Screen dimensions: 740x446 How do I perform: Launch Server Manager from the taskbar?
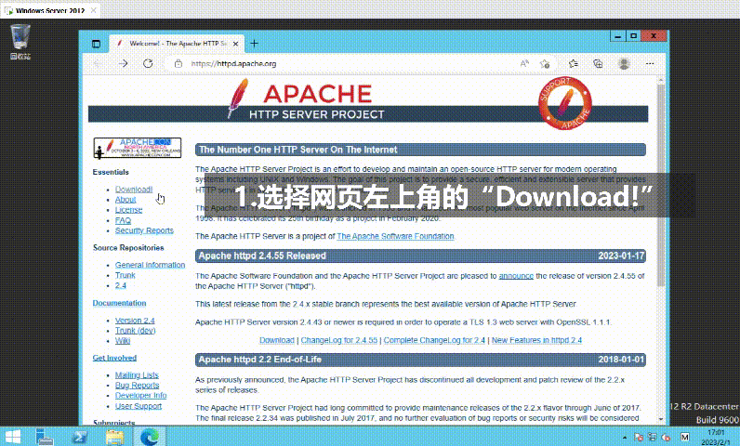click(44, 437)
